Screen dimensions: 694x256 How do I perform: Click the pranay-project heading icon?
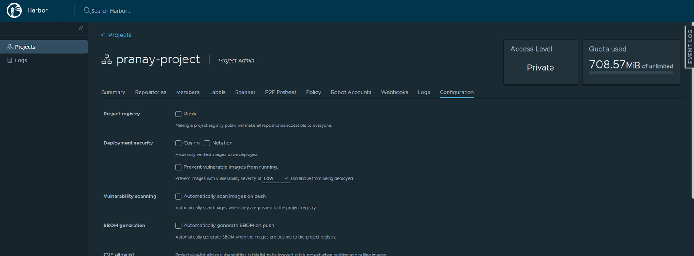107,59
